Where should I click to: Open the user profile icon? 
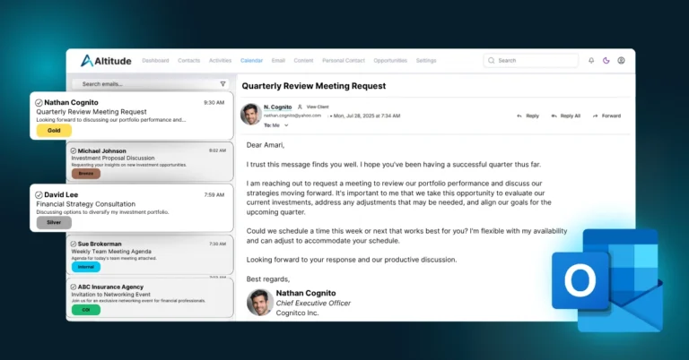(x=621, y=61)
